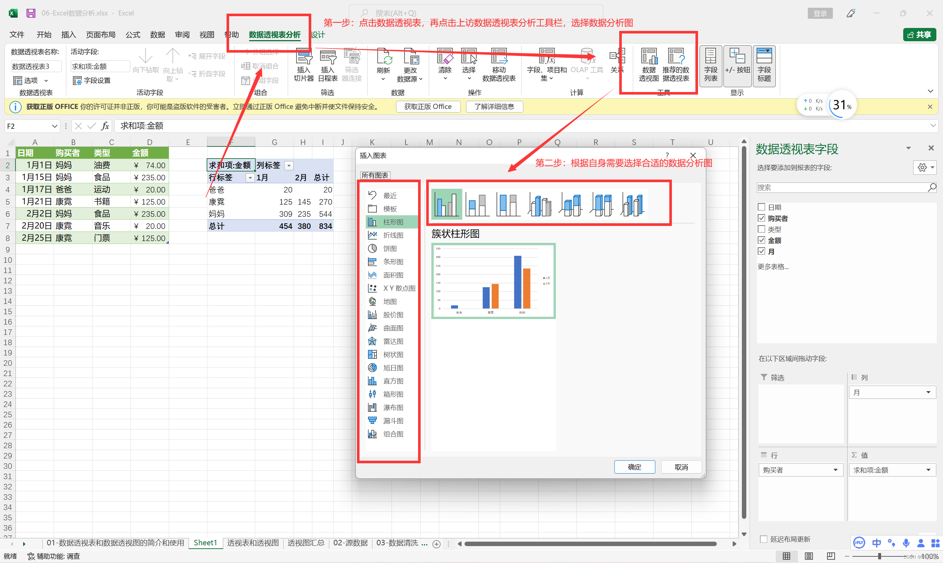Expand the 购买者 row field dropdown

(835, 470)
